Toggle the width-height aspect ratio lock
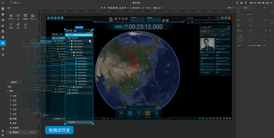The width and height of the screenshot is (274, 138). pos(272,23)
